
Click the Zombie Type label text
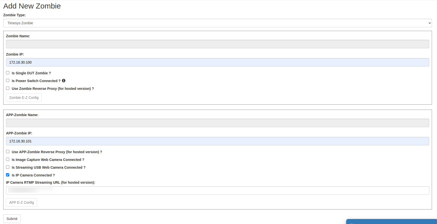15,15
